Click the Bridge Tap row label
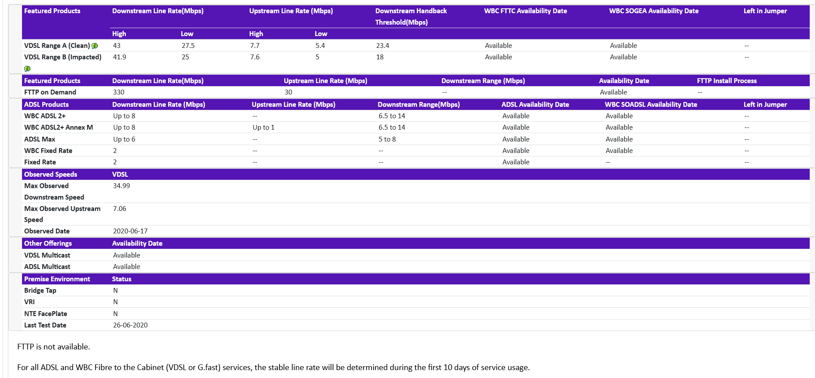815x378 pixels. (x=40, y=291)
